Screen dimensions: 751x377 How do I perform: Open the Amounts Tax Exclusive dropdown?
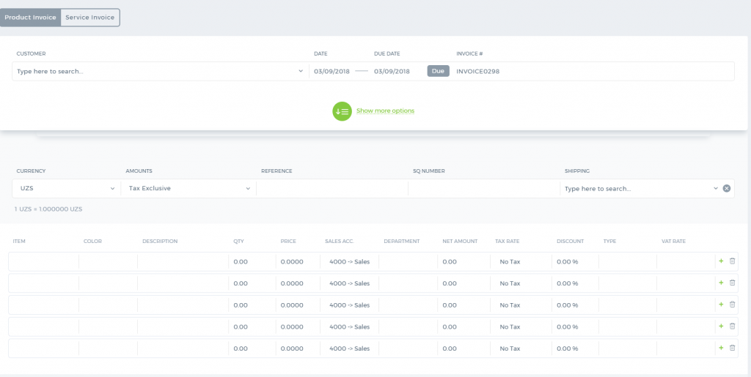click(188, 188)
